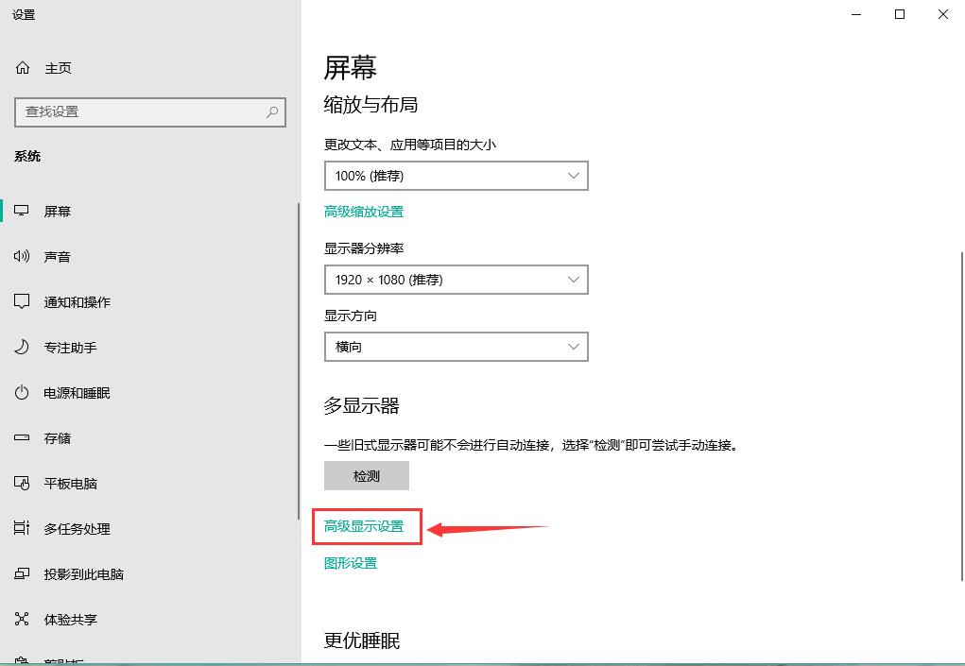
Task: Click the 设置 window title
Action: pos(24,15)
